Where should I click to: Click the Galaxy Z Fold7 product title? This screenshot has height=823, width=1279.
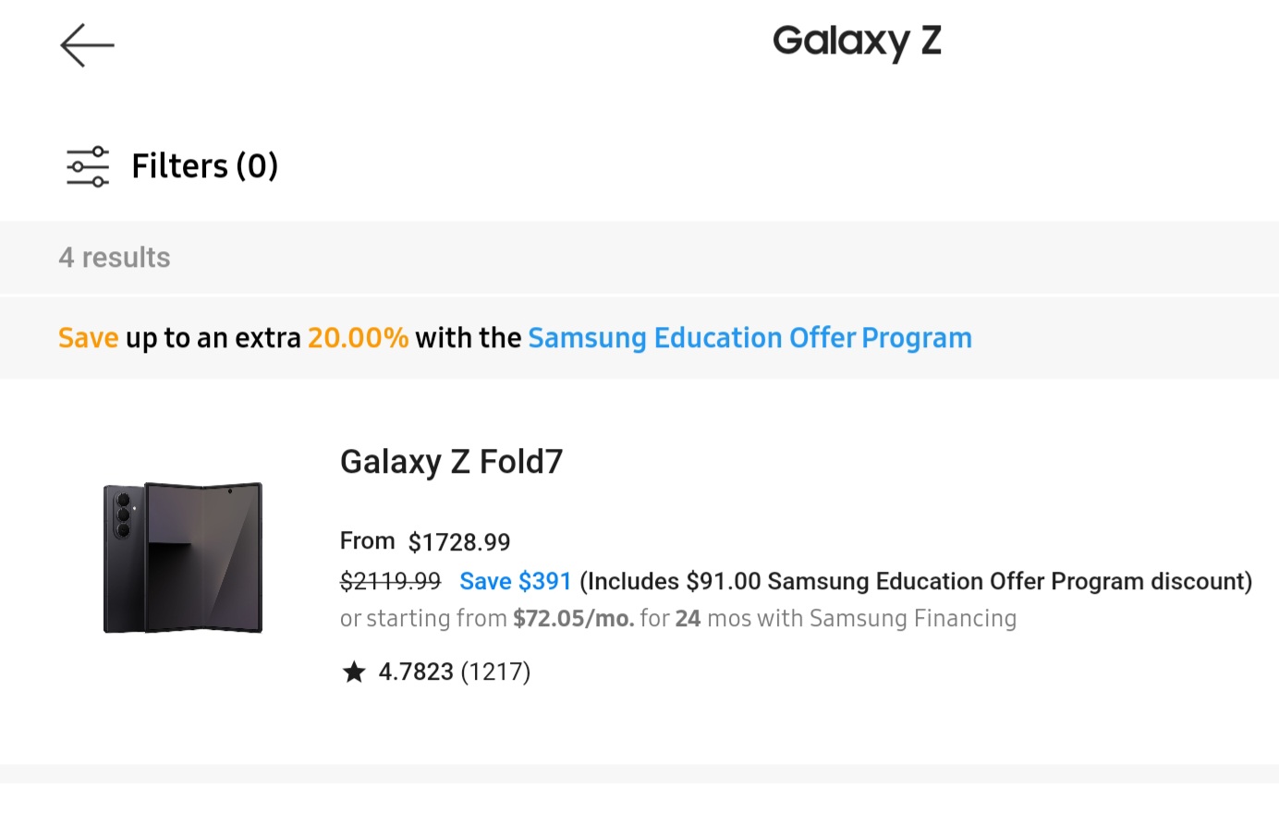[451, 461]
